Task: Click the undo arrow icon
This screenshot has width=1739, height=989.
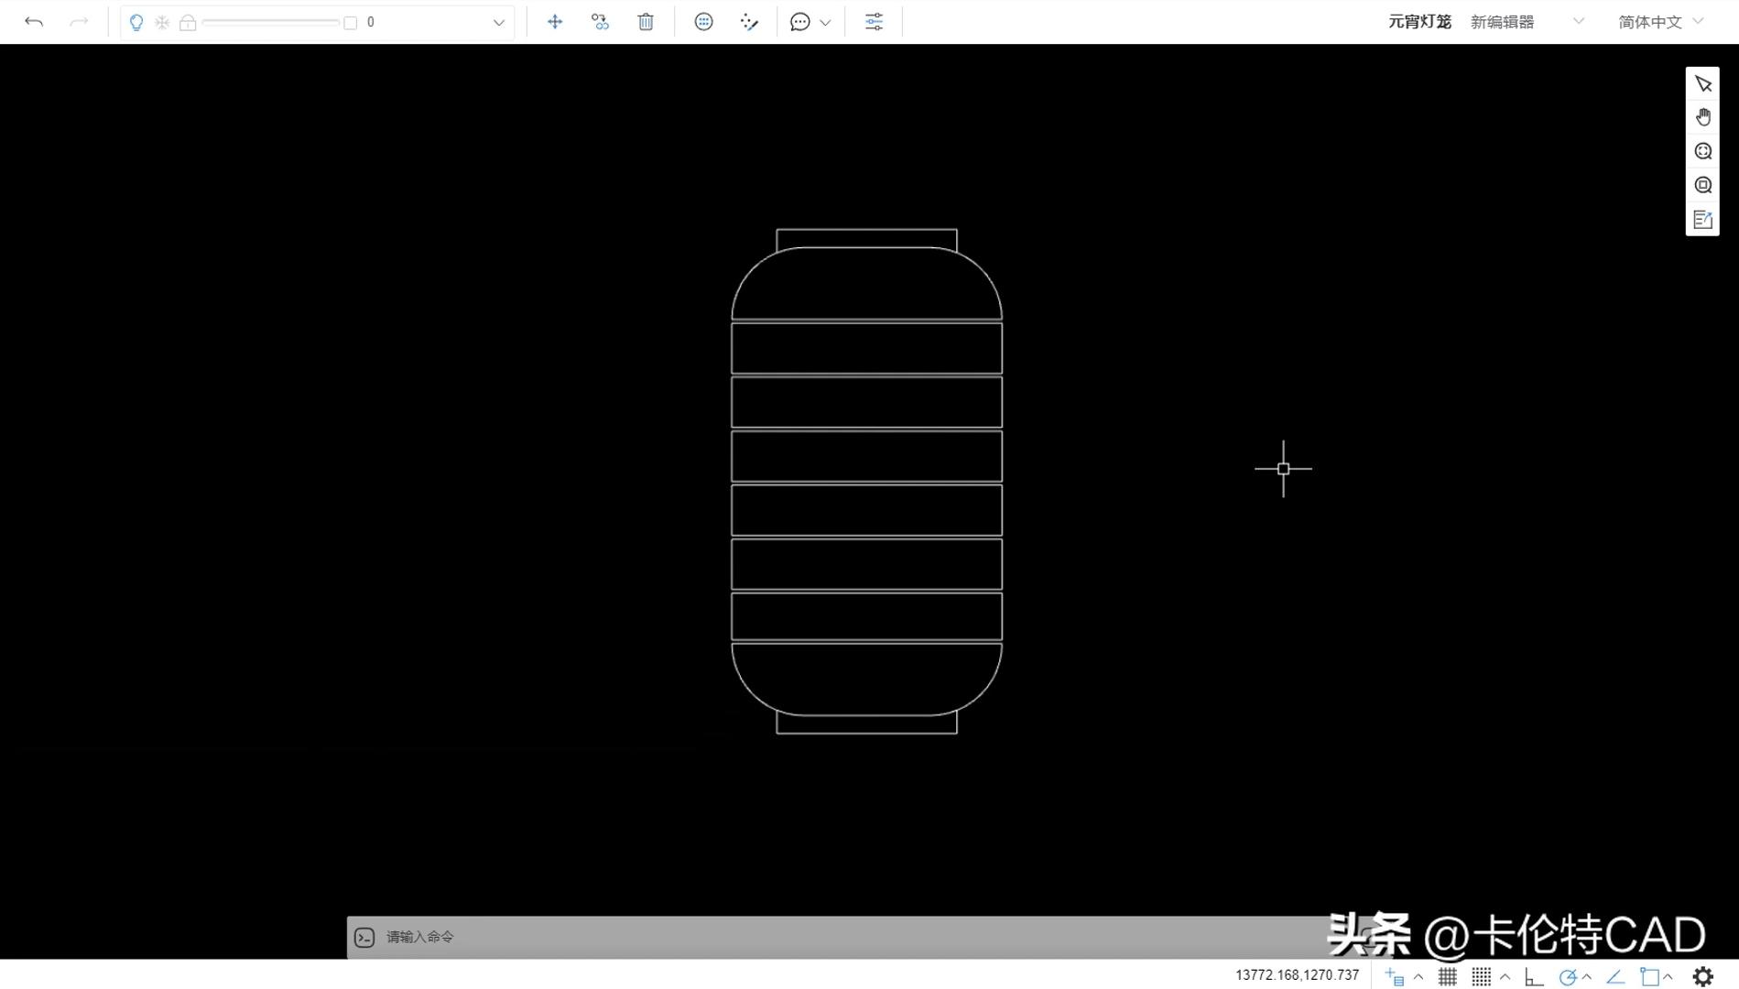Action: click(x=34, y=22)
